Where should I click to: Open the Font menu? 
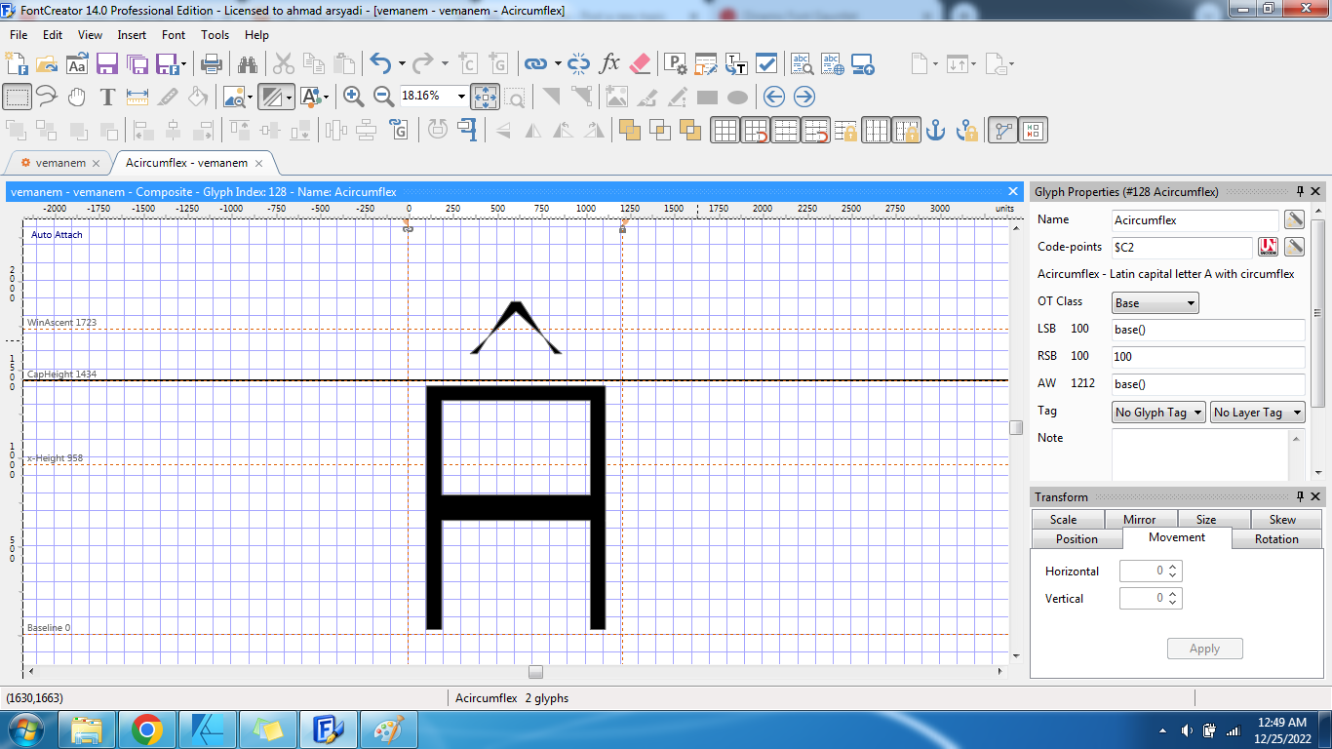[x=174, y=34]
